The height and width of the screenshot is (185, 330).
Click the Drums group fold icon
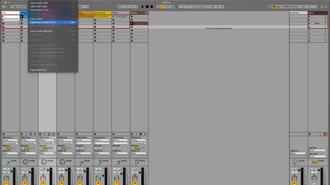coord(146,13)
